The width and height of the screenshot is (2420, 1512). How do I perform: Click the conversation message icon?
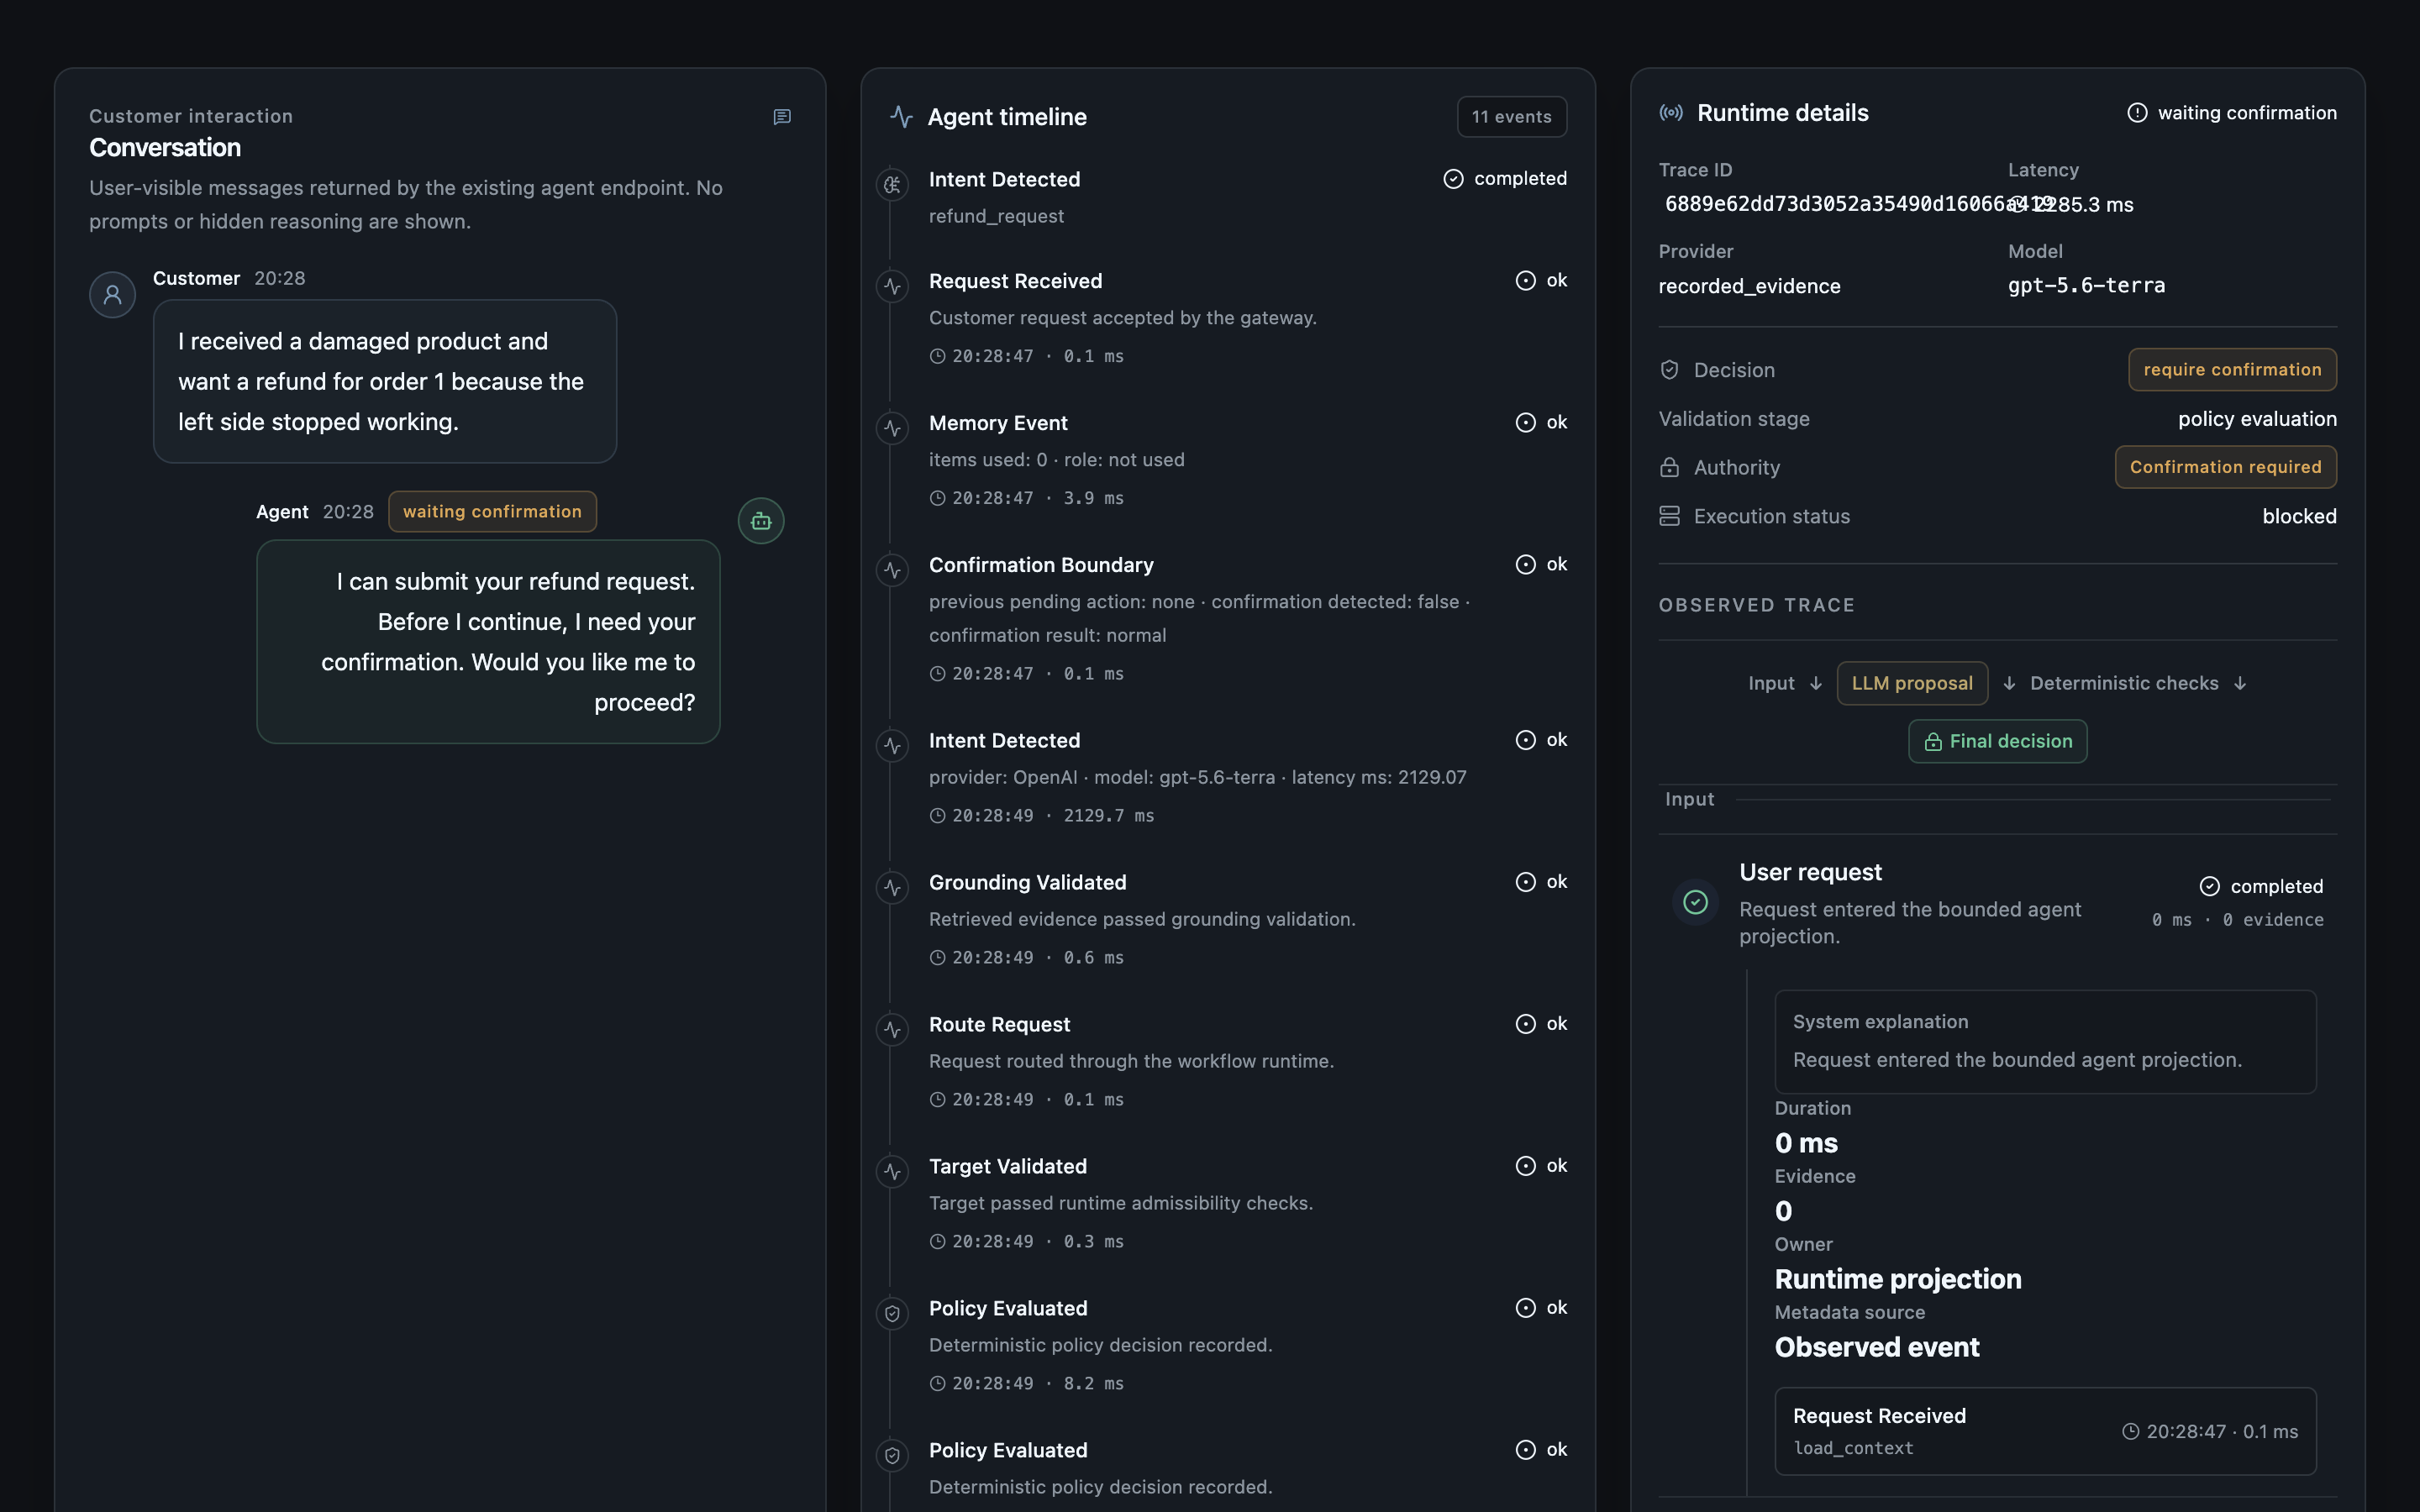[x=782, y=117]
